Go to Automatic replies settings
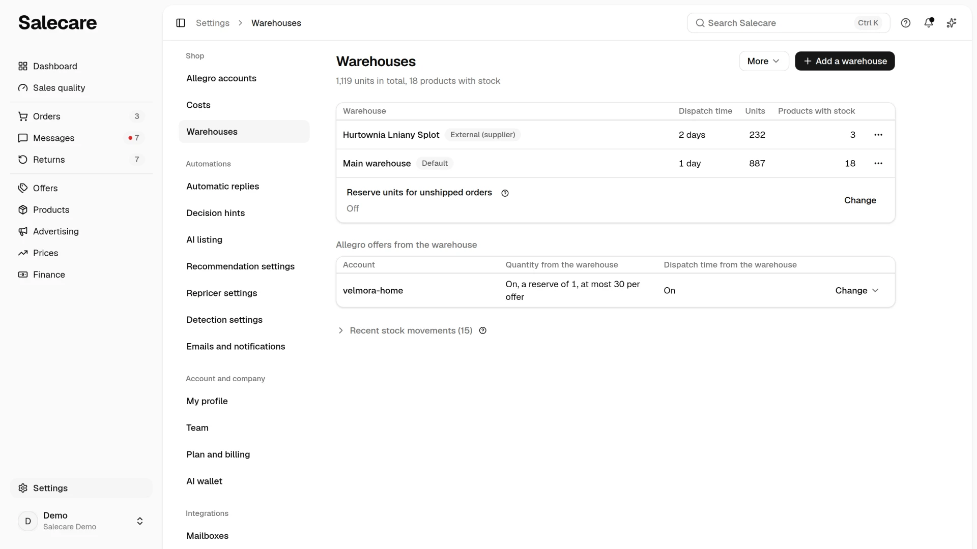The image size is (977, 549). pos(244,187)
